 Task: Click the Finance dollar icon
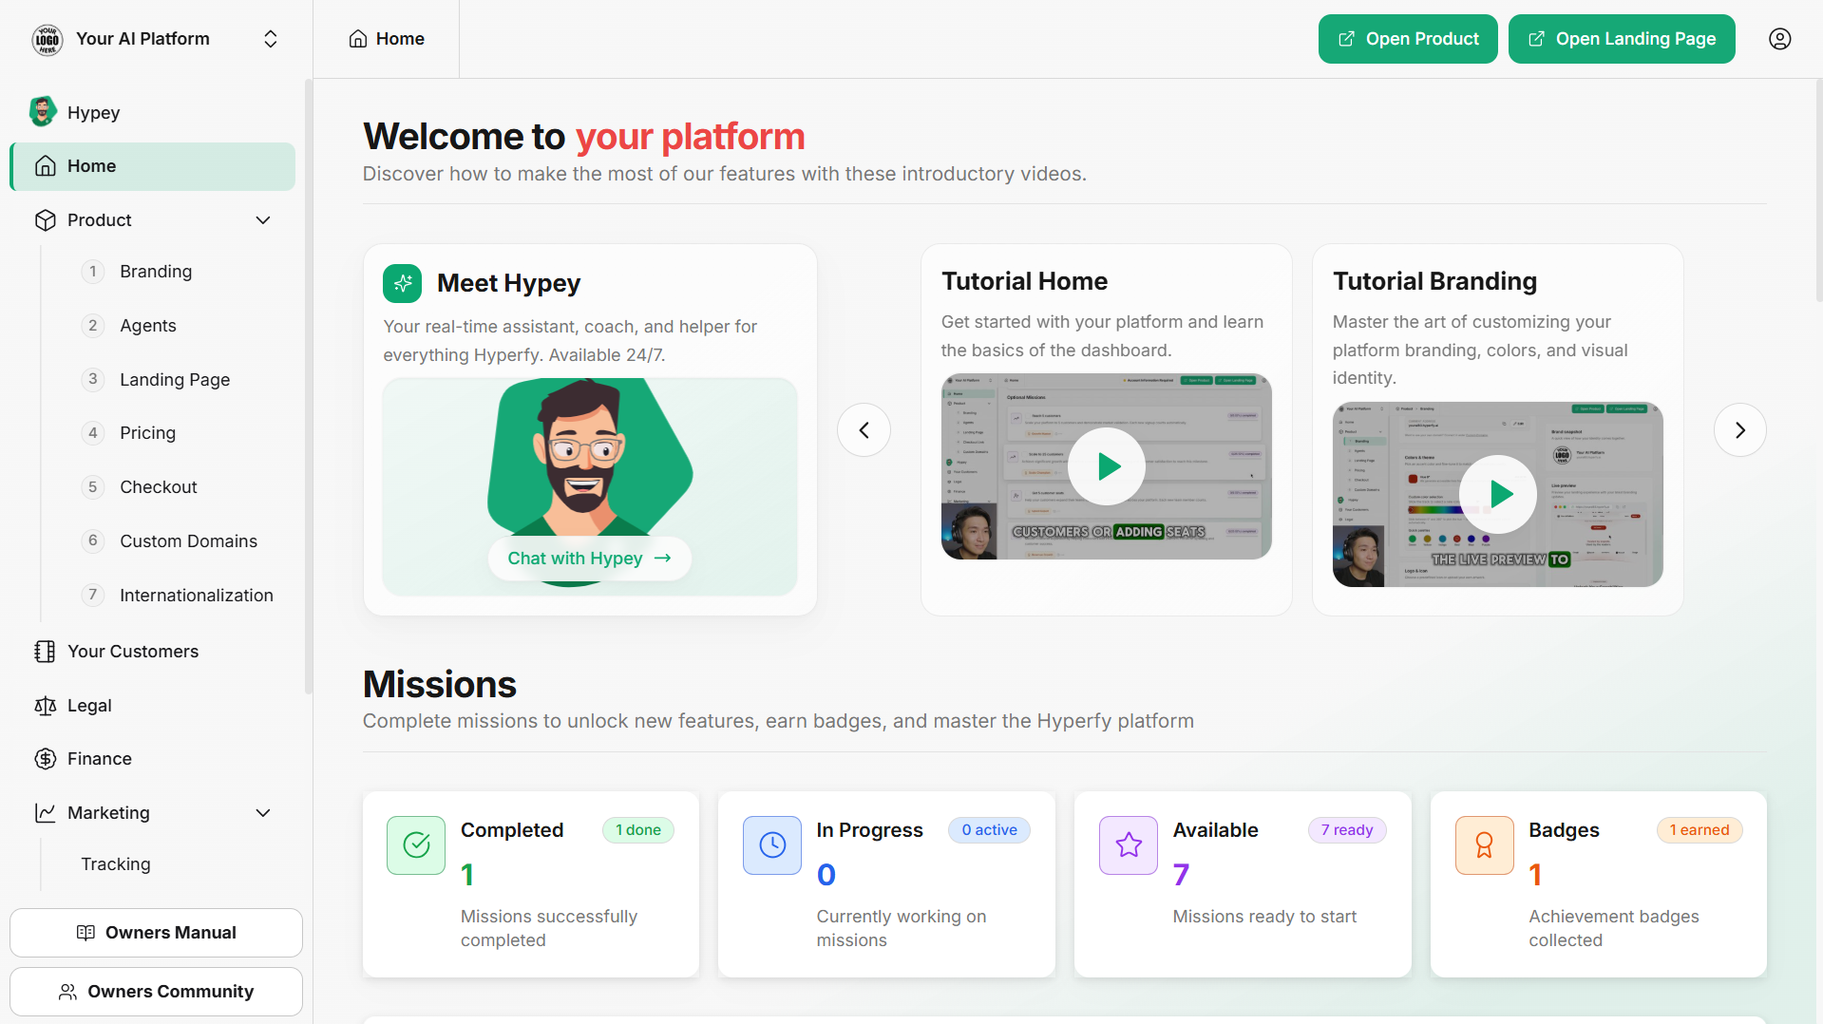click(x=45, y=759)
